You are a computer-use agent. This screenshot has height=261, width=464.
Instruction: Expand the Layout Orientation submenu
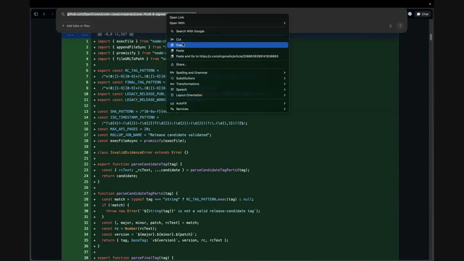pos(228,95)
